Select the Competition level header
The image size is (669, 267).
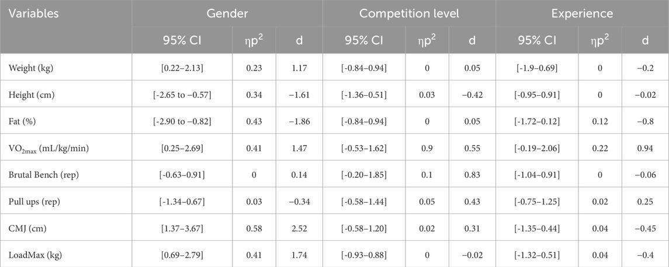click(x=409, y=13)
